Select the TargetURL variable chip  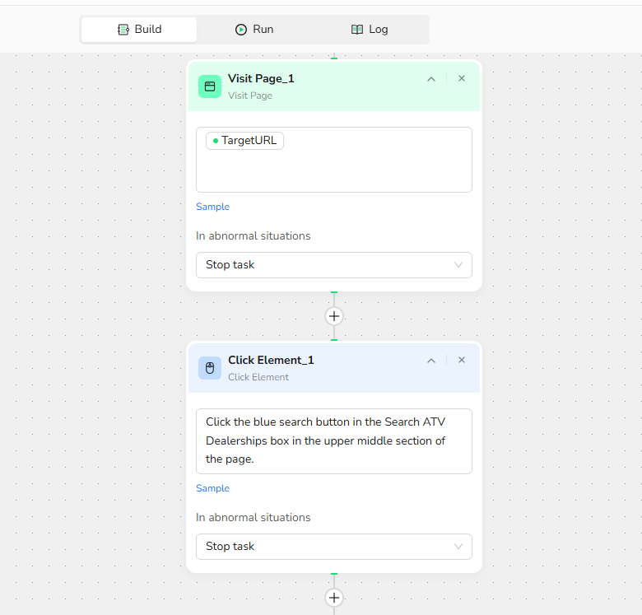(x=244, y=141)
